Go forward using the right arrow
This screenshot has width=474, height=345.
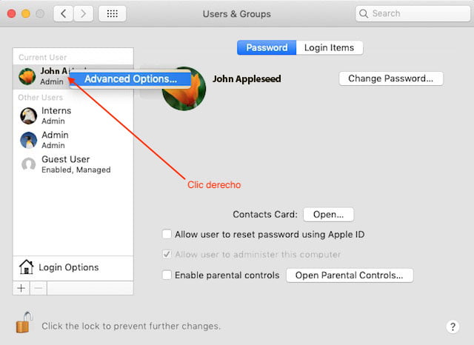click(83, 13)
